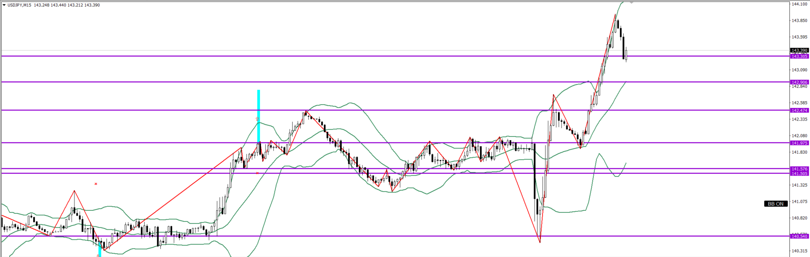The height and width of the screenshot is (257, 810).
Task: Click the red x marker above the 141.075 level
Action: point(96,184)
